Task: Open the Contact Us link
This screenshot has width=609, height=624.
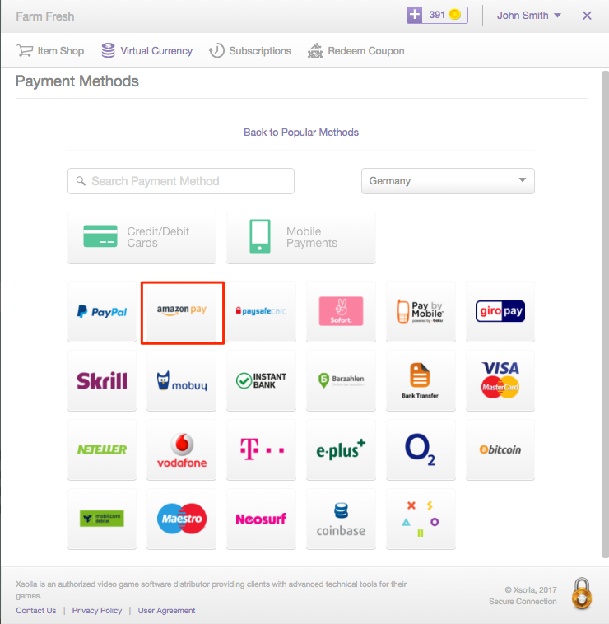Action: click(36, 611)
